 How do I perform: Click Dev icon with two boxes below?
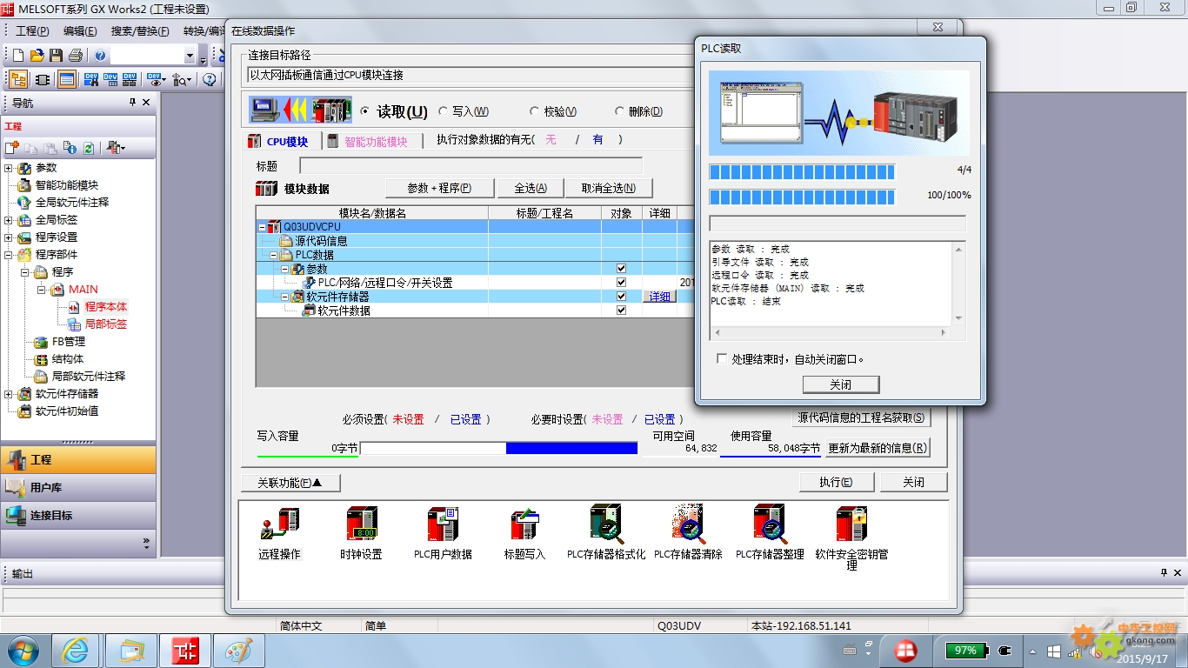pos(130,80)
